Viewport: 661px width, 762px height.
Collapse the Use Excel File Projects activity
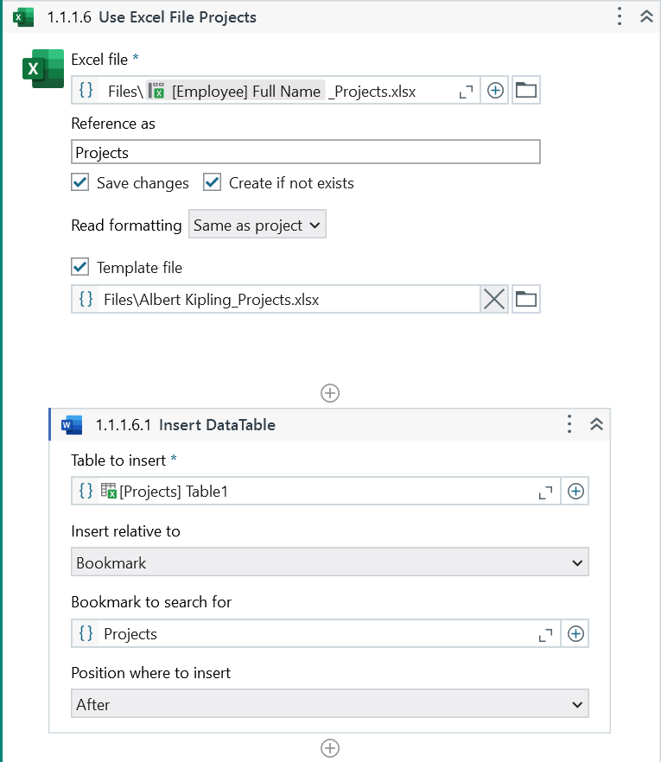click(645, 16)
